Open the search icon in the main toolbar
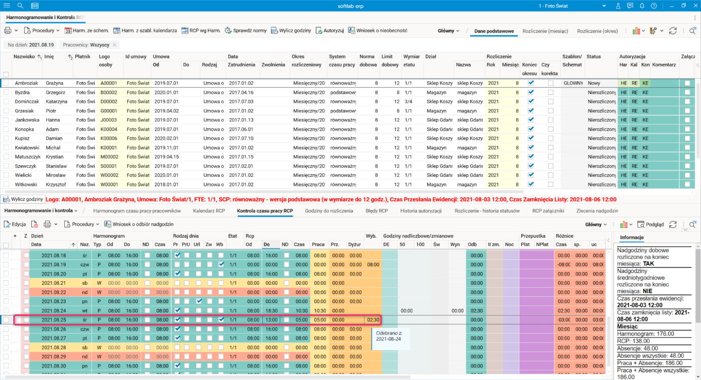 (x=692, y=31)
